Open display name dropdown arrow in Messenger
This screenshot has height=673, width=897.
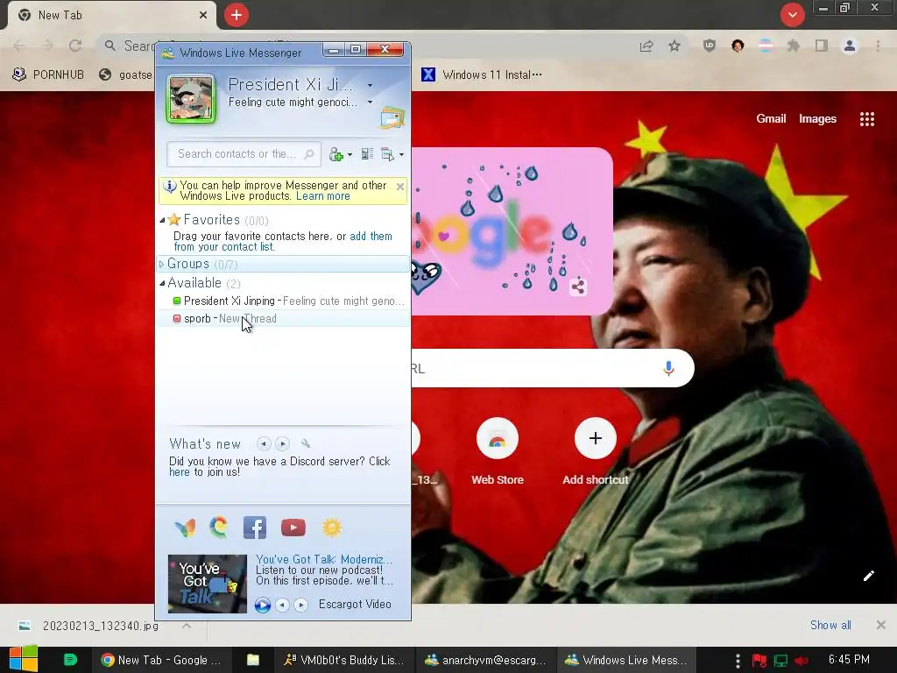pos(371,85)
